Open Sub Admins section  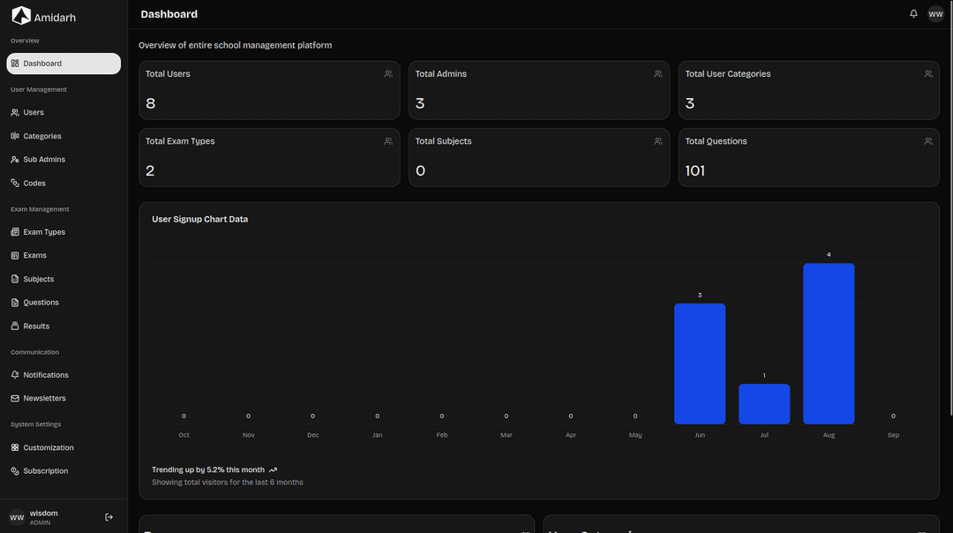pos(43,160)
